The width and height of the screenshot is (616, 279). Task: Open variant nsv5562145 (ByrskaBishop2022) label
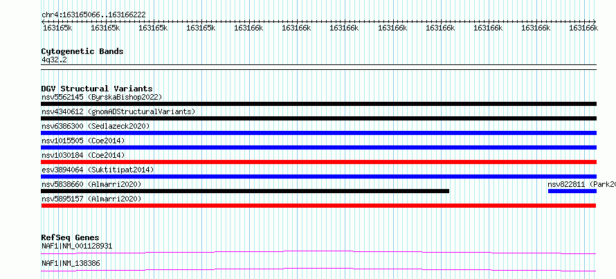[x=102, y=97]
